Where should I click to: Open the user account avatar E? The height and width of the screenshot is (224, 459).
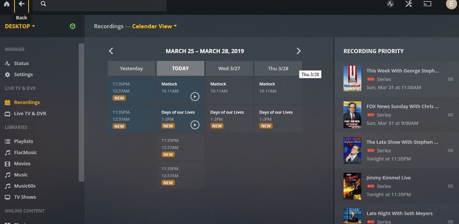pos(451,4)
